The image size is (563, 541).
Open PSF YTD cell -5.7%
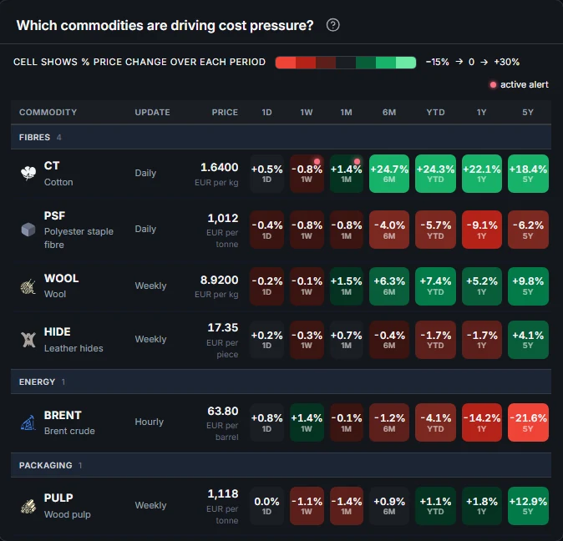[x=435, y=230]
